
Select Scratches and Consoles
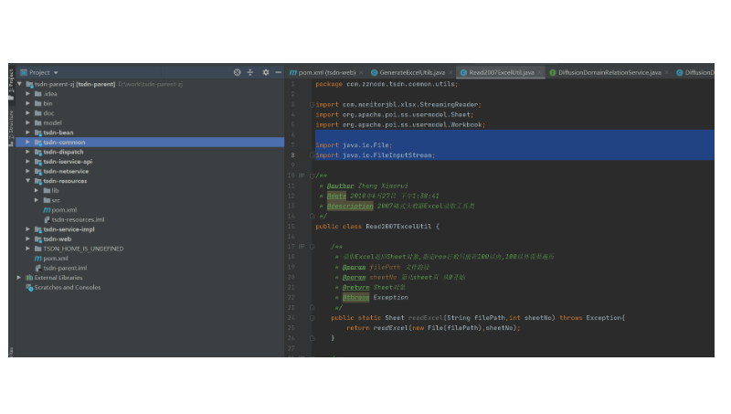tap(67, 288)
